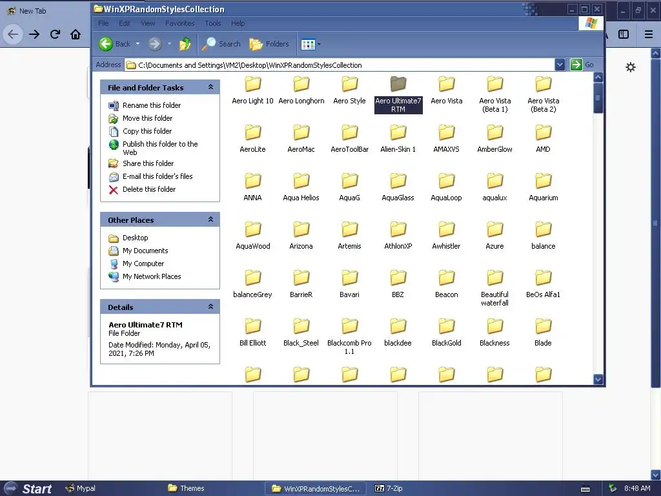Viewport: 661px width, 496px height.
Task: Select the AthlonXP folder
Action: click(398, 236)
